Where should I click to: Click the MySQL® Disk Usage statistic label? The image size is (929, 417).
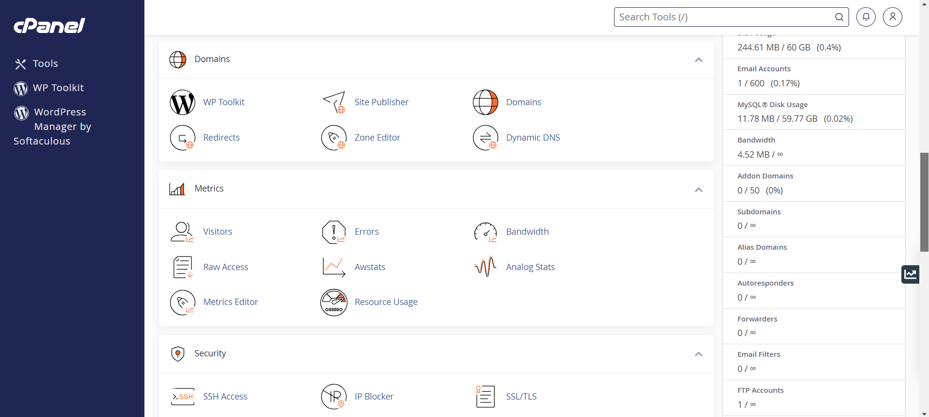pos(773,105)
